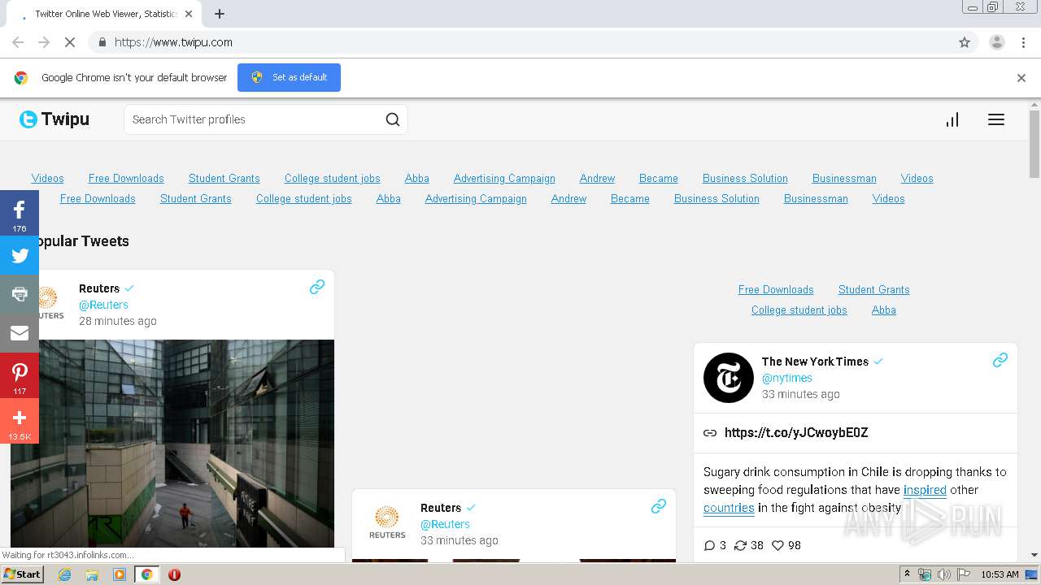The width and height of the screenshot is (1041, 585).
Task: Open College student jobs top link
Action: tap(333, 178)
